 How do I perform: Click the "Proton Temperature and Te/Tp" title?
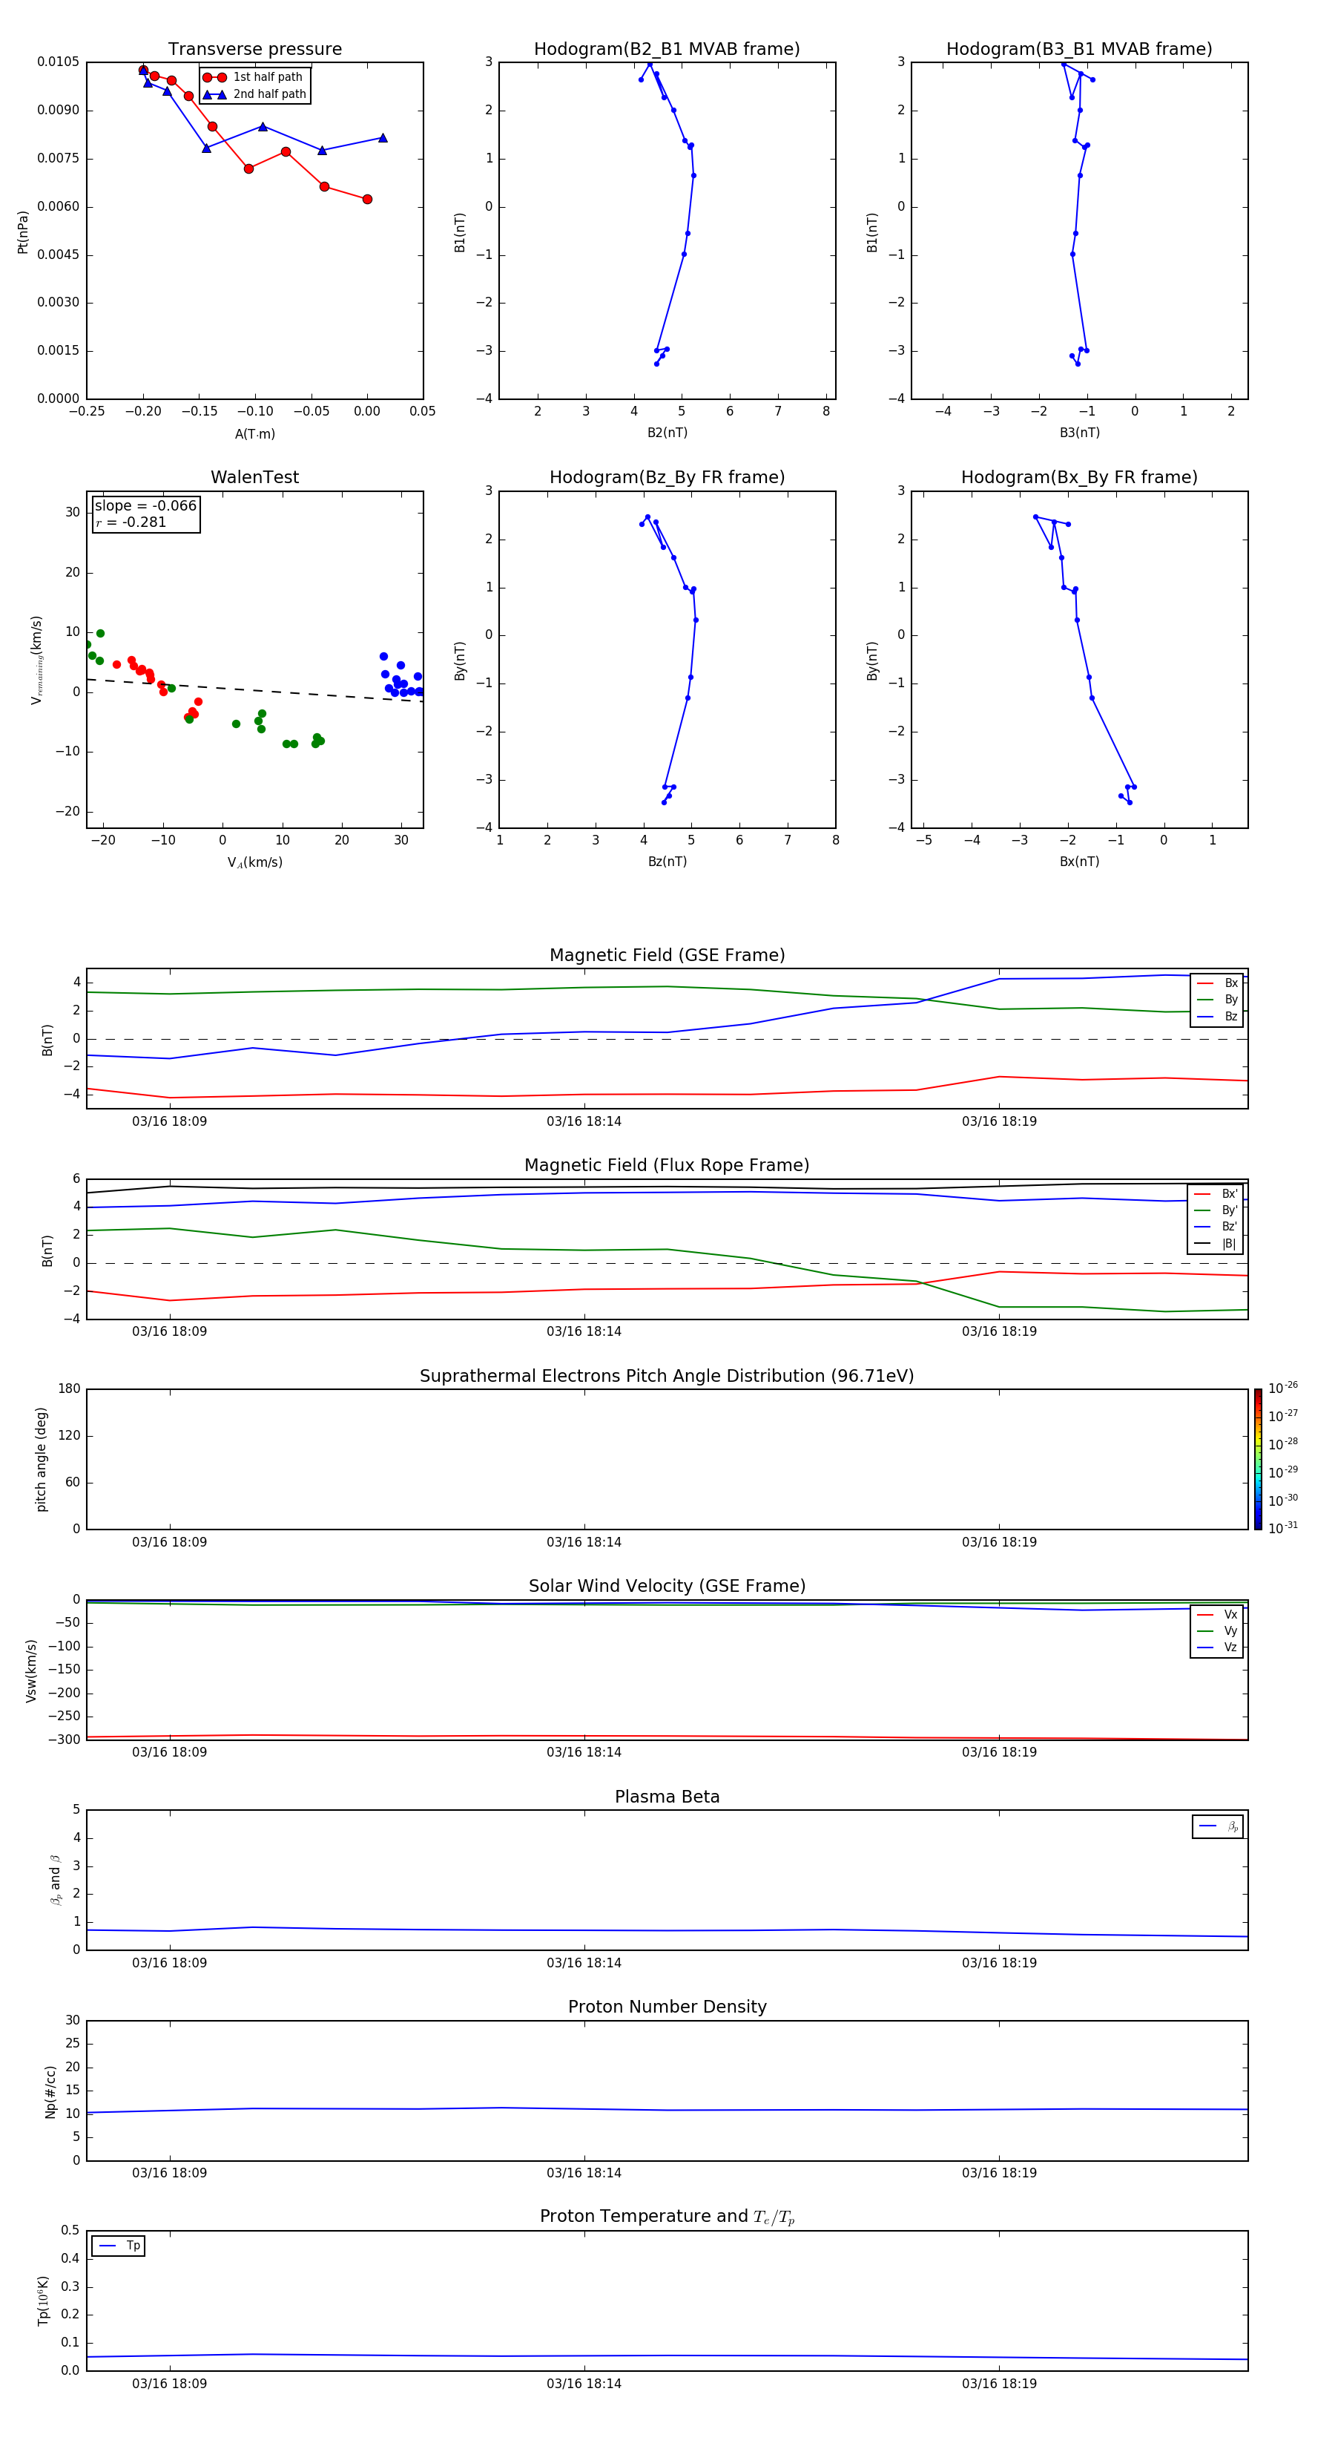point(667,2216)
